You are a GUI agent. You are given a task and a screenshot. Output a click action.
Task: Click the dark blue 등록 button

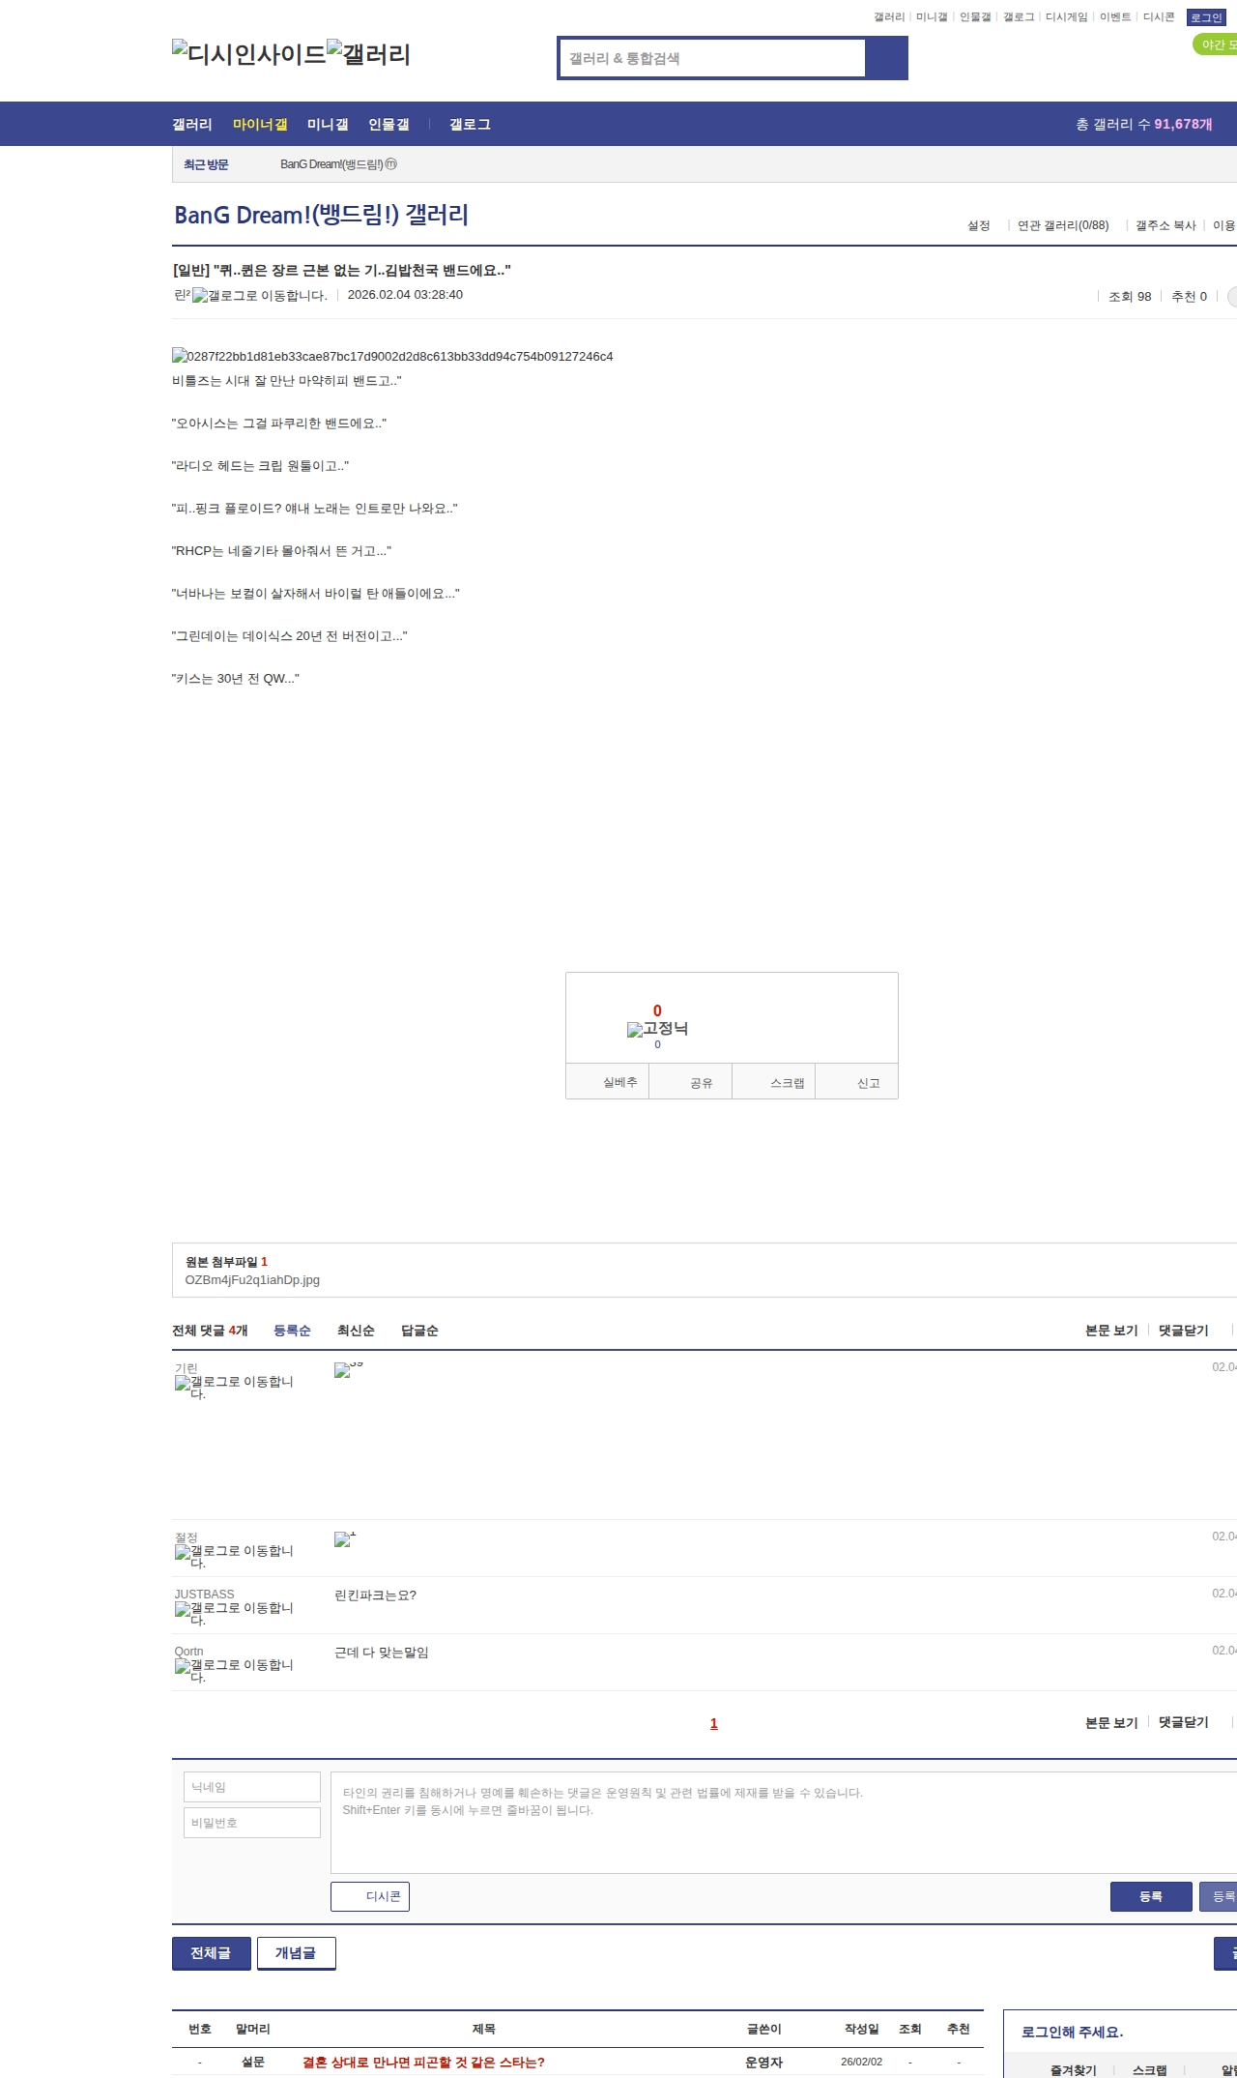pos(1151,1896)
